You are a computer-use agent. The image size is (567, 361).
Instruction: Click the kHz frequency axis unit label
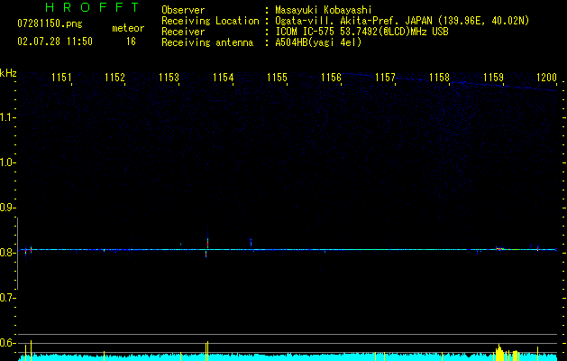point(8,73)
